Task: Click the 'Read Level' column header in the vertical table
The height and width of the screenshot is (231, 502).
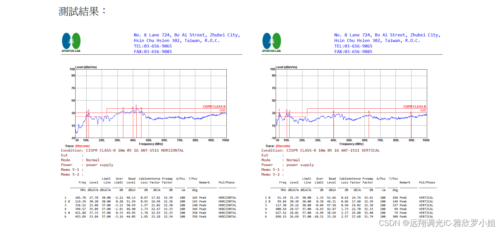Action: [x=332, y=180]
